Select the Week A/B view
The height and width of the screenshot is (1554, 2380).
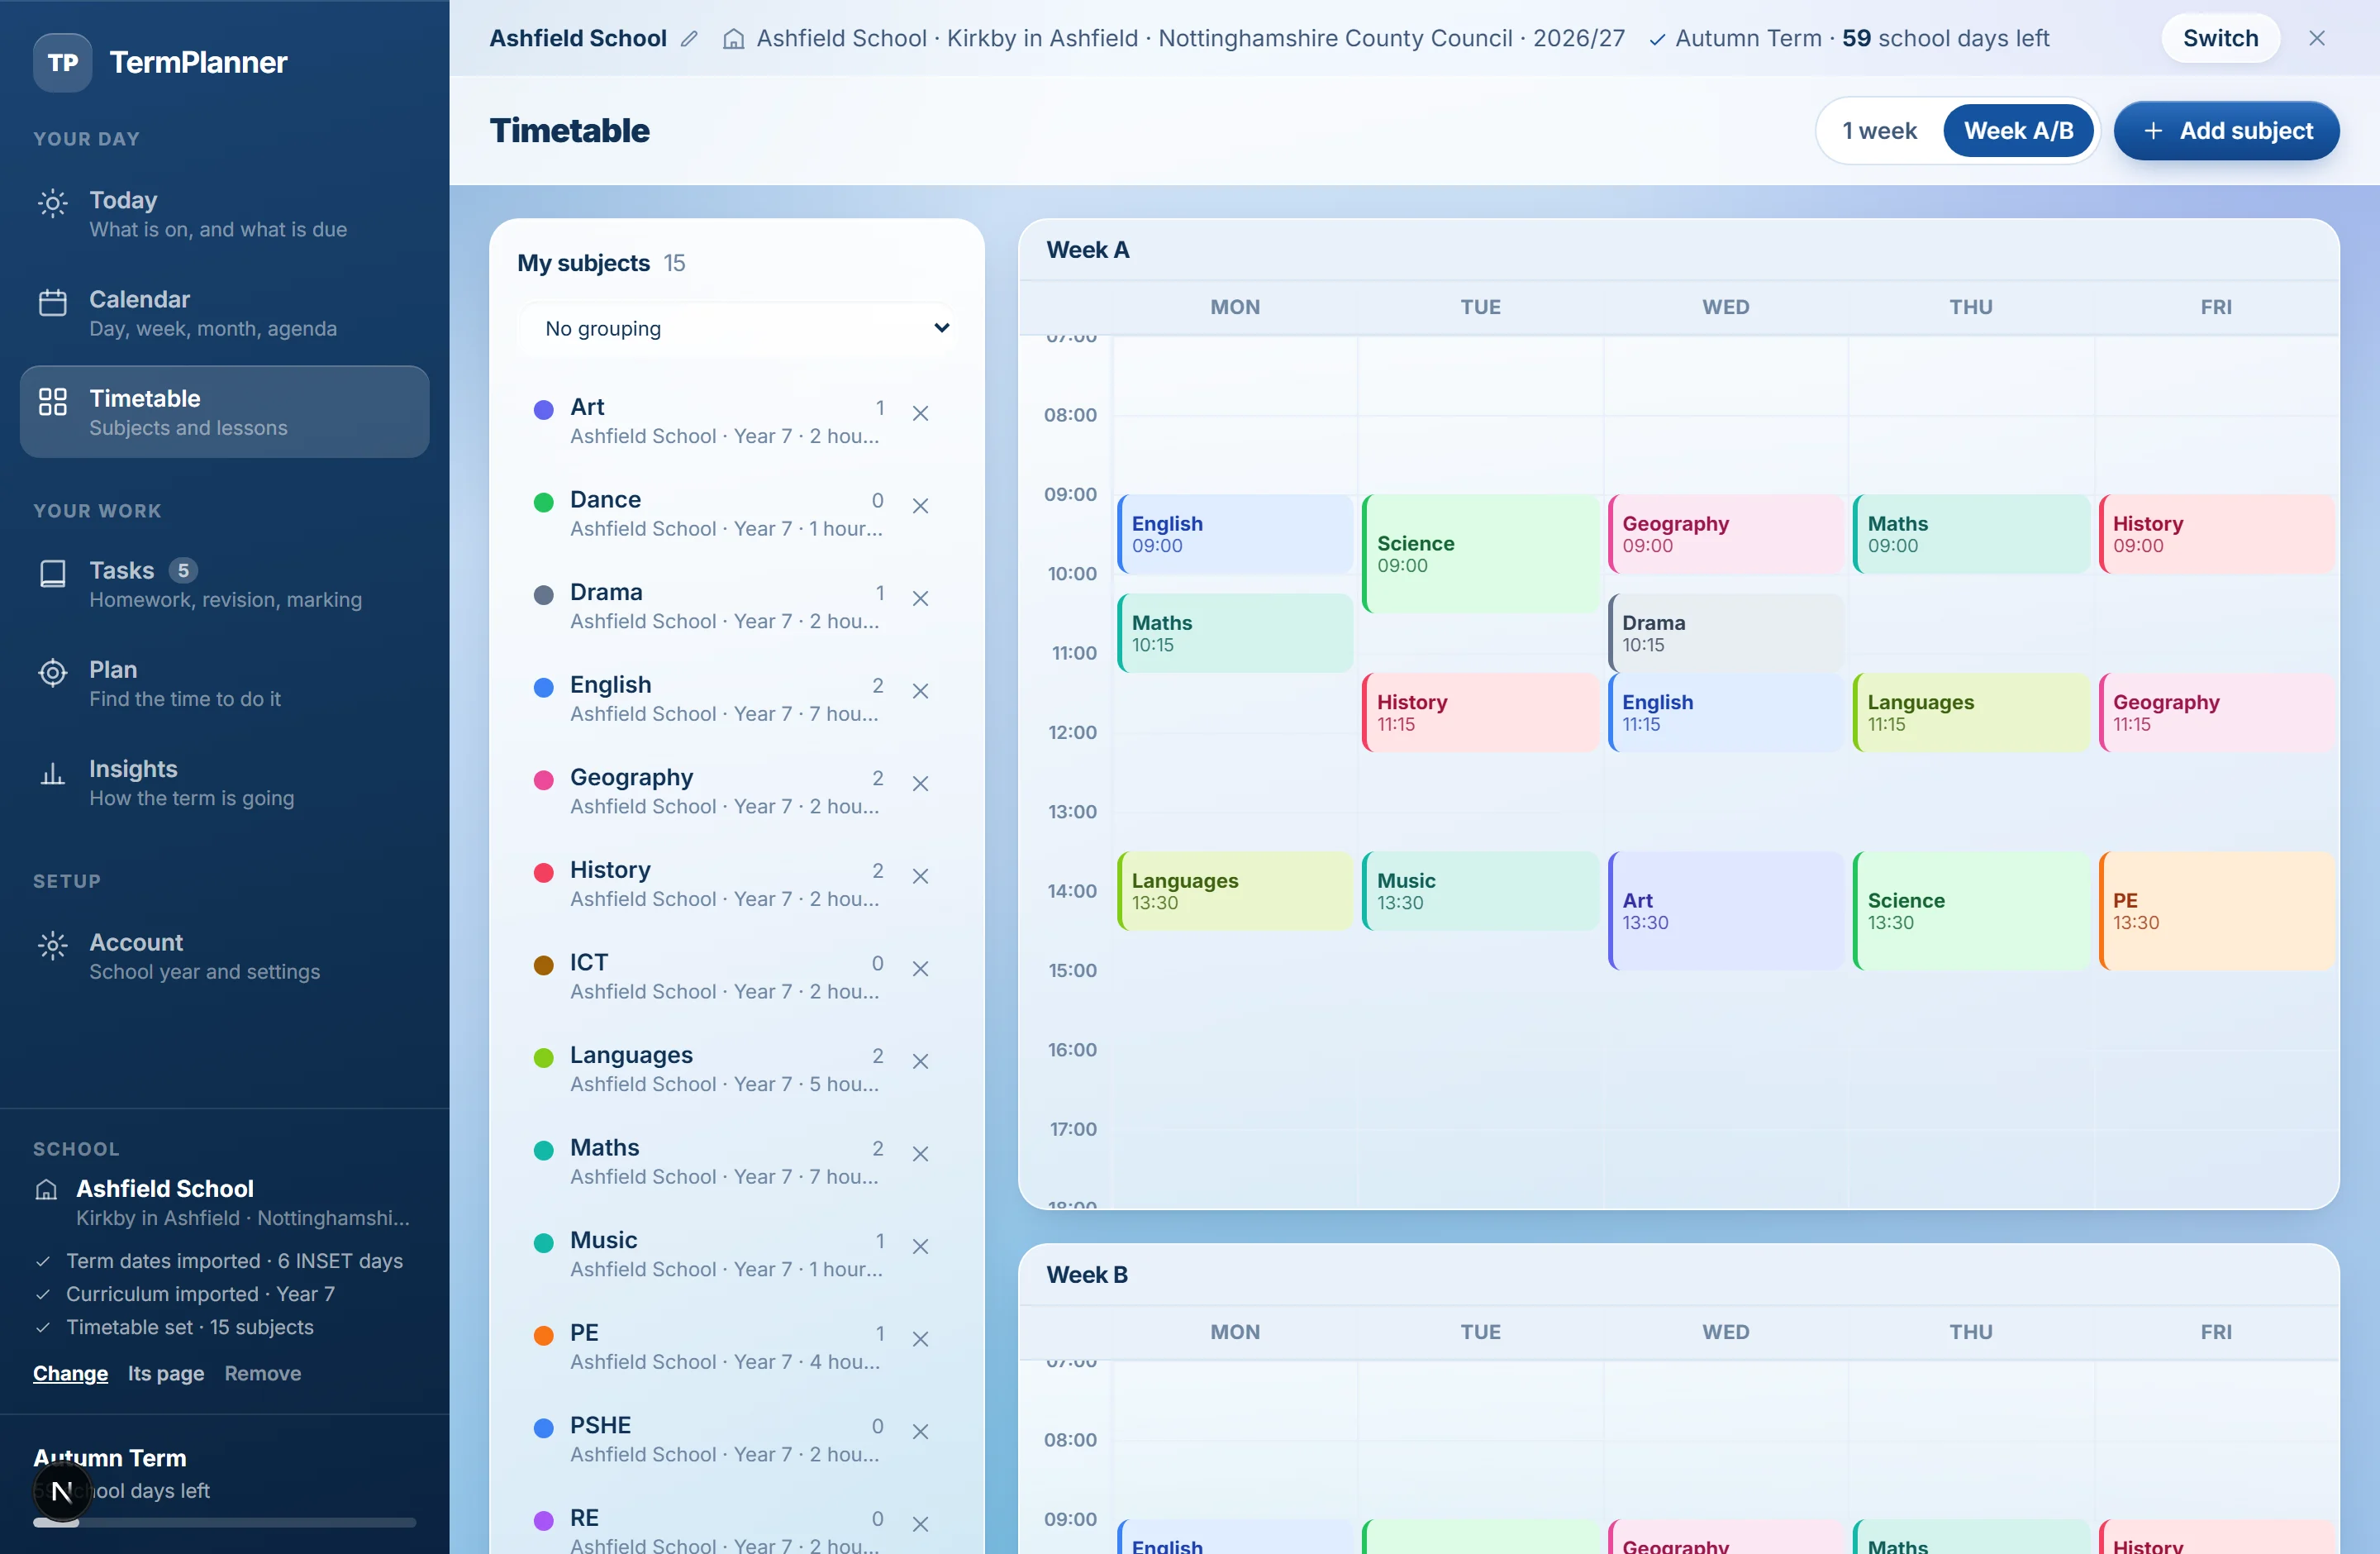pyautogui.click(x=2017, y=131)
